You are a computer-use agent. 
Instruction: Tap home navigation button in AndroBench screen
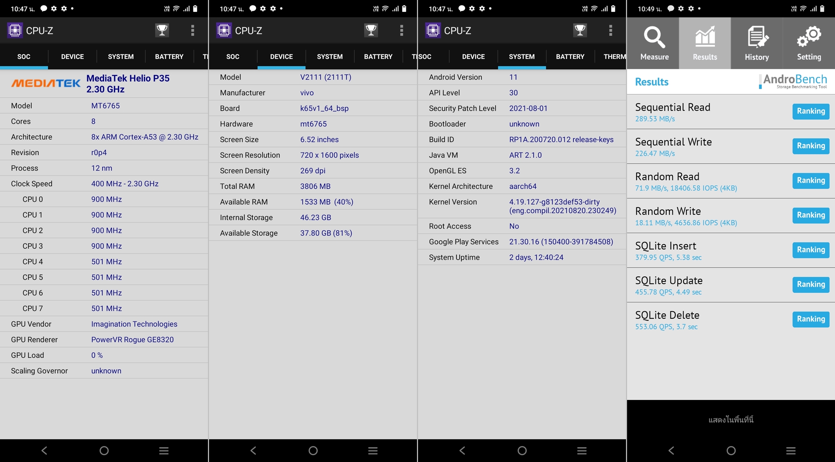[731, 450]
